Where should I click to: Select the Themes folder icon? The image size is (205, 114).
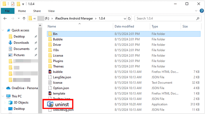tap(50, 66)
